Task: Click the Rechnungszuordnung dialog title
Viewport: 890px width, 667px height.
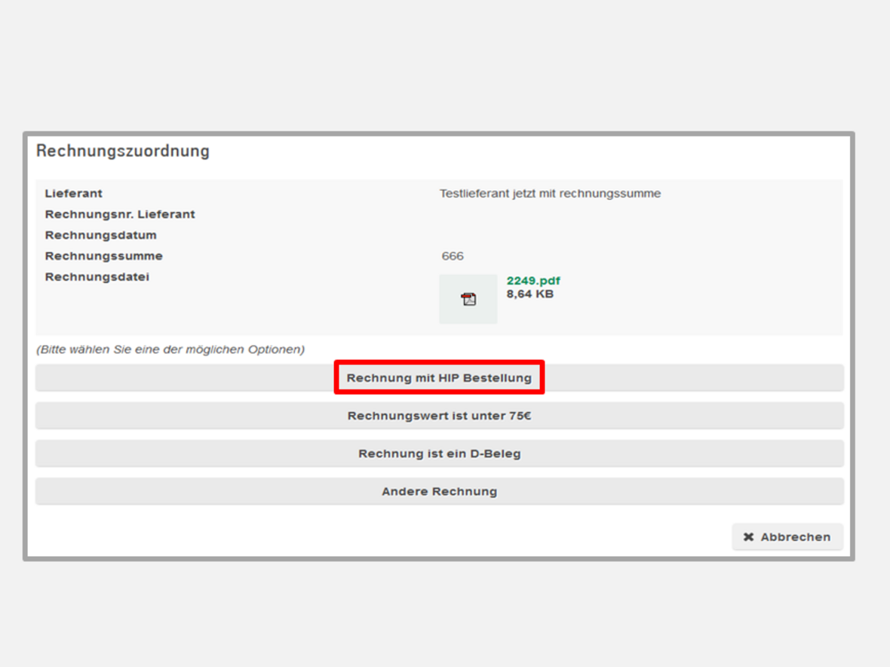Action: 123,151
